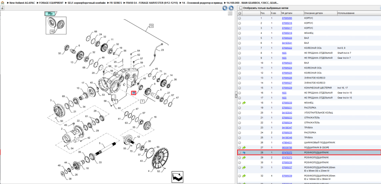The height and width of the screenshot is (184, 381).
Task: Go to the home icon in breadcrumb
Action: (x=2, y=3)
